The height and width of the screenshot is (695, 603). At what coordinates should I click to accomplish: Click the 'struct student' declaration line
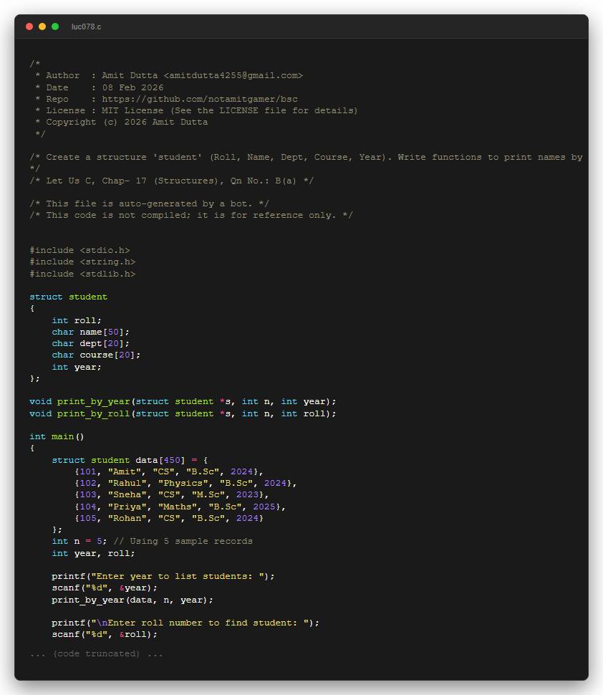pyautogui.click(x=69, y=297)
